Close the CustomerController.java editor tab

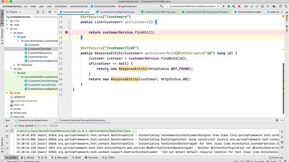click(x=92, y=12)
